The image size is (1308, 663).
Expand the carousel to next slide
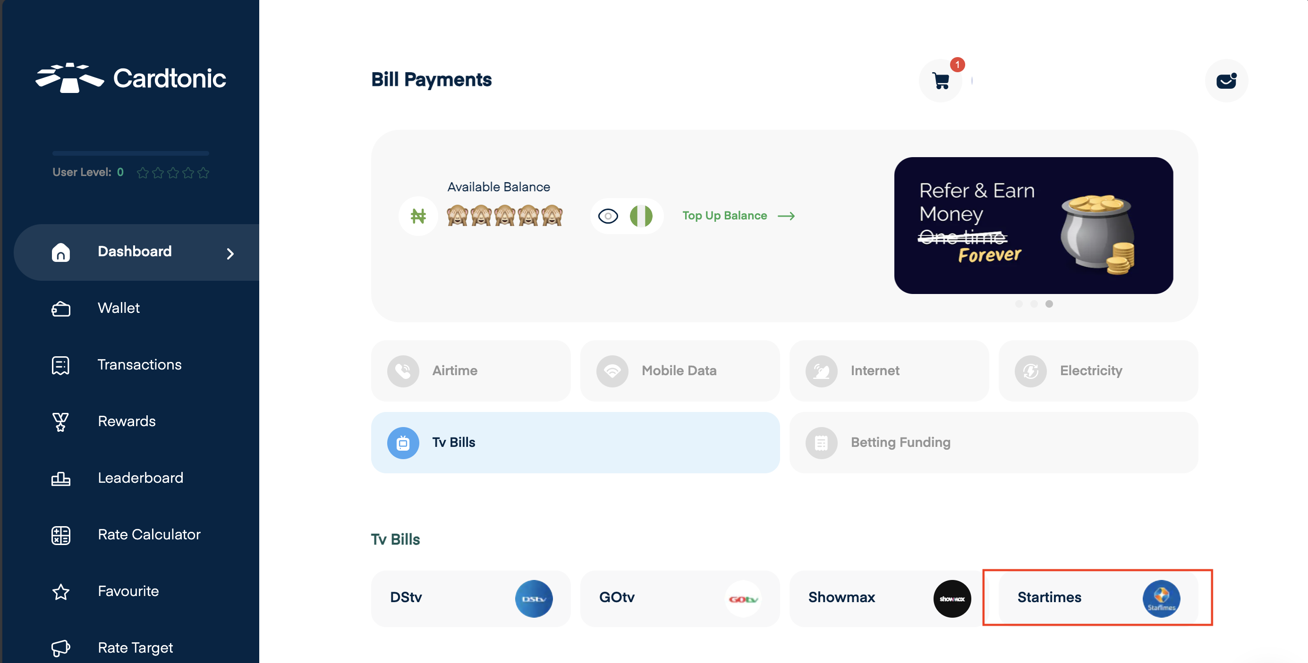[1020, 303]
